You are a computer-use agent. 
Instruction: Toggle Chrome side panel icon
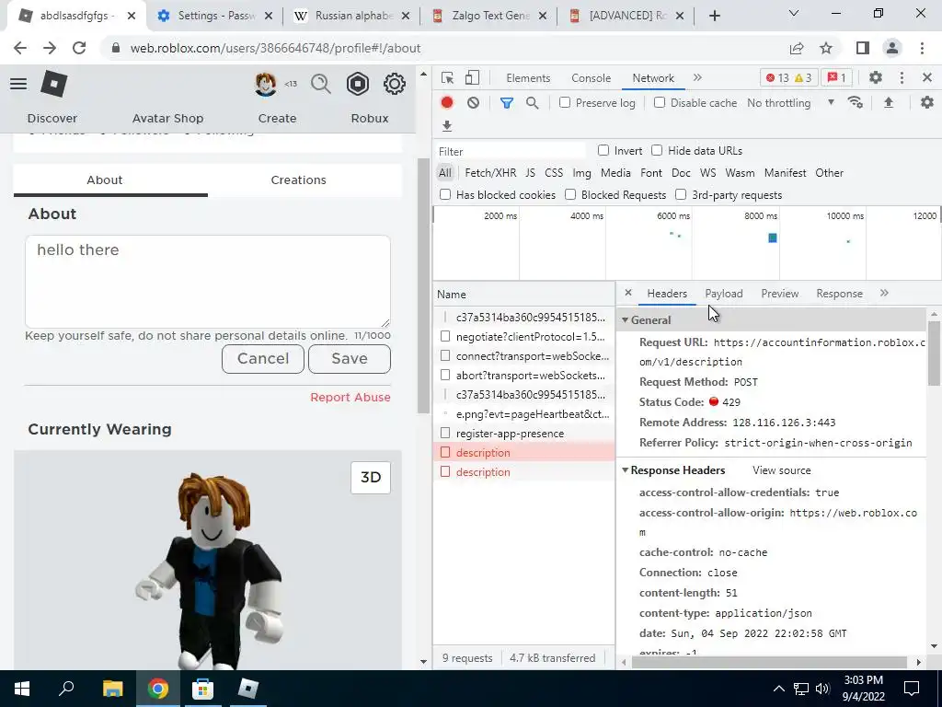click(863, 48)
